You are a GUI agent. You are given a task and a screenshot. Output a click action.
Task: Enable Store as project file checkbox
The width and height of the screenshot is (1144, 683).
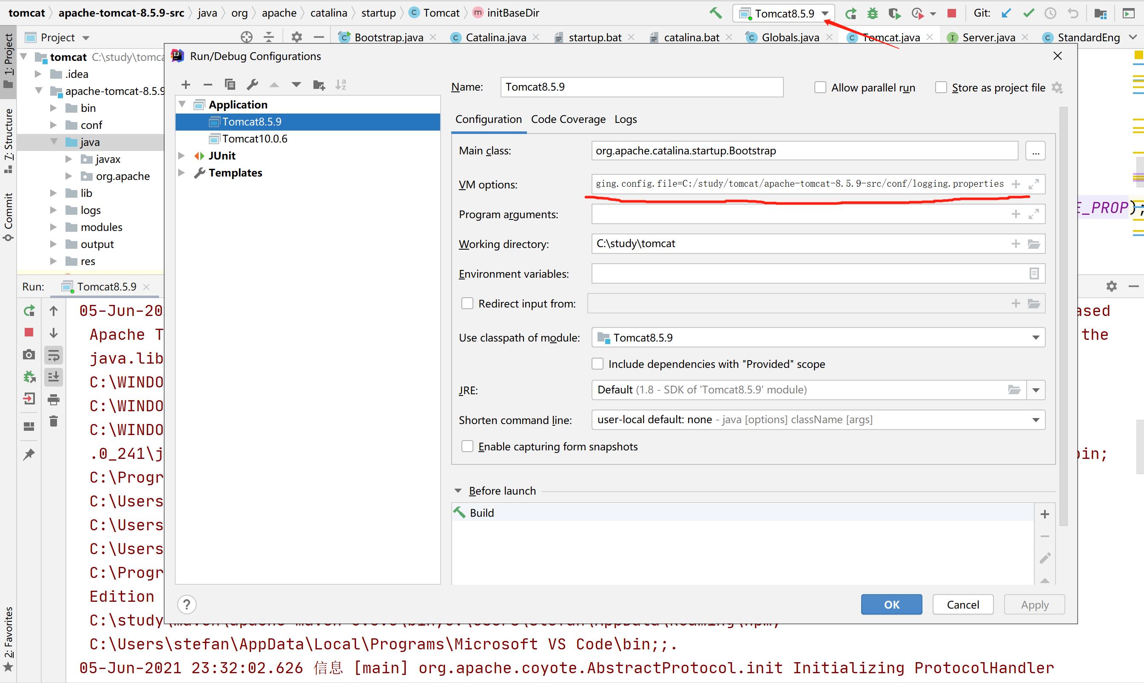pos(940,87)
